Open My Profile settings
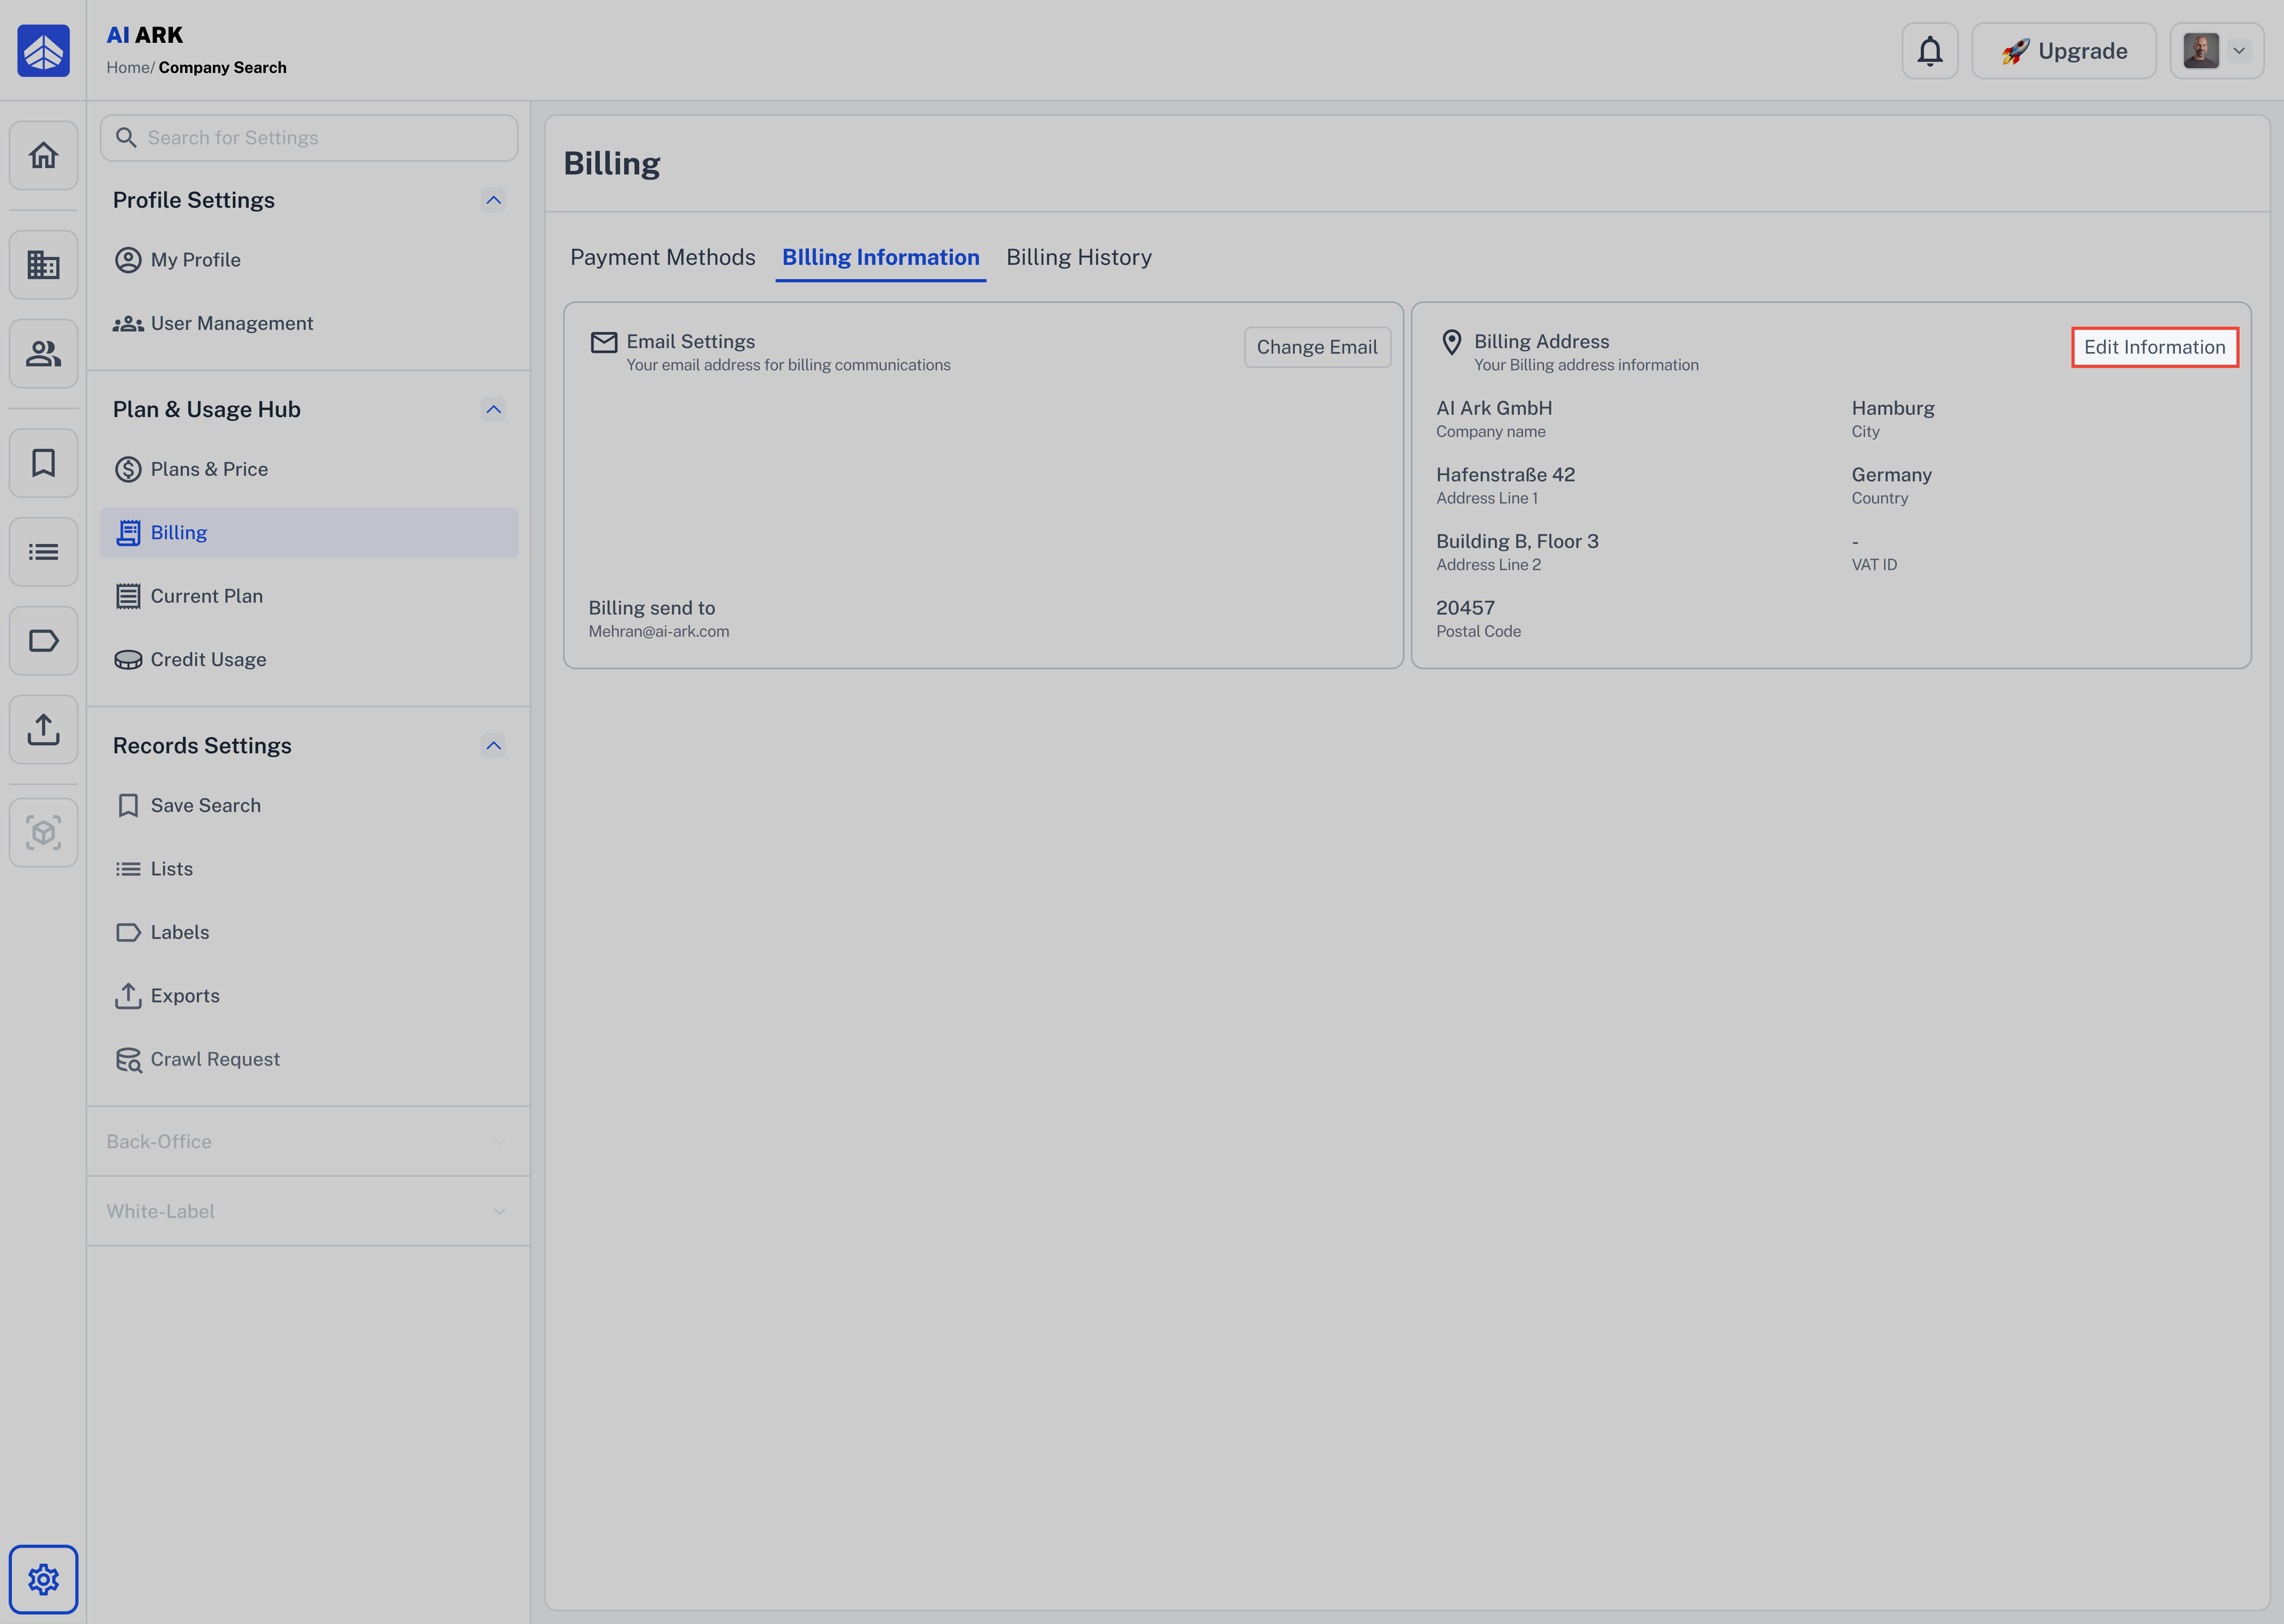This screenshot has height=1624, width=2284. (309, 260)
